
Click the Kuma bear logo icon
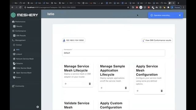point(14,77)
